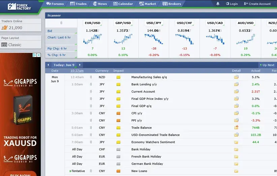
Task: Open detail folder for German Bank Holiday
Action: point(236,164)
